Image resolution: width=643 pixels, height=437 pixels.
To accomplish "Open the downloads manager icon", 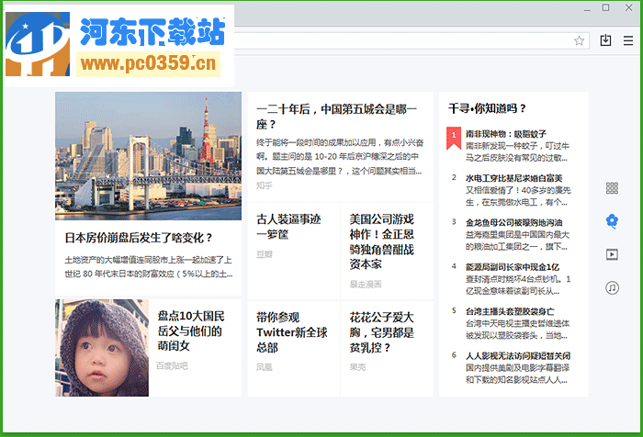I will pos(605,40).
